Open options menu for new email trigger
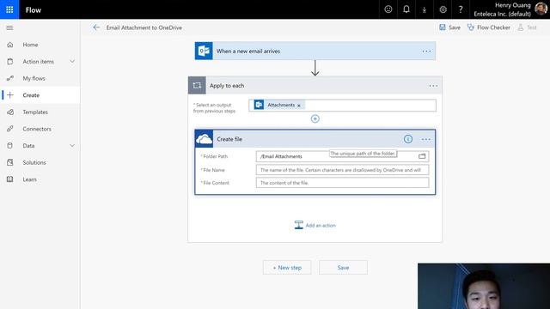The height and width of the screenshot is (309, 550). pos(426,51)
